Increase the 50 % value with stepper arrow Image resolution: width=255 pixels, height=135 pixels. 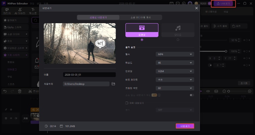[x=239, y=39]
